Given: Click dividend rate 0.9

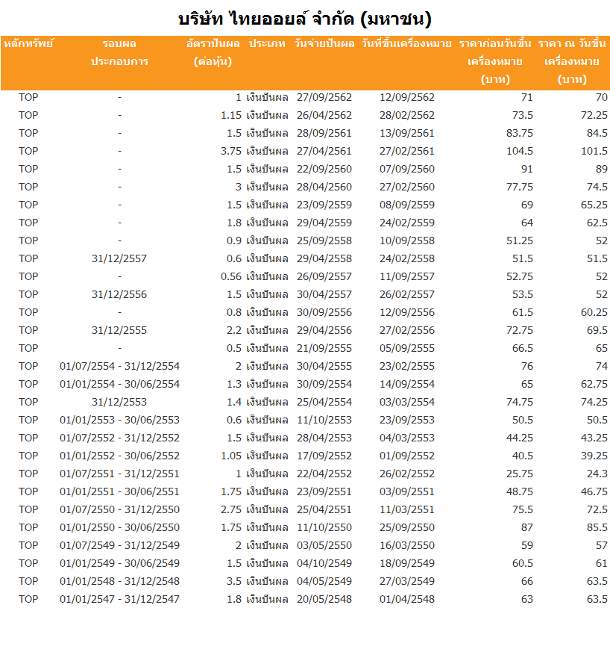Looking at the screenshot, I should (234, 241).
